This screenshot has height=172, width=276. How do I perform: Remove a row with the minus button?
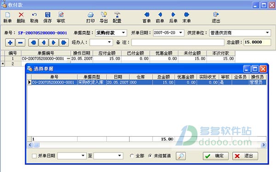20,43
